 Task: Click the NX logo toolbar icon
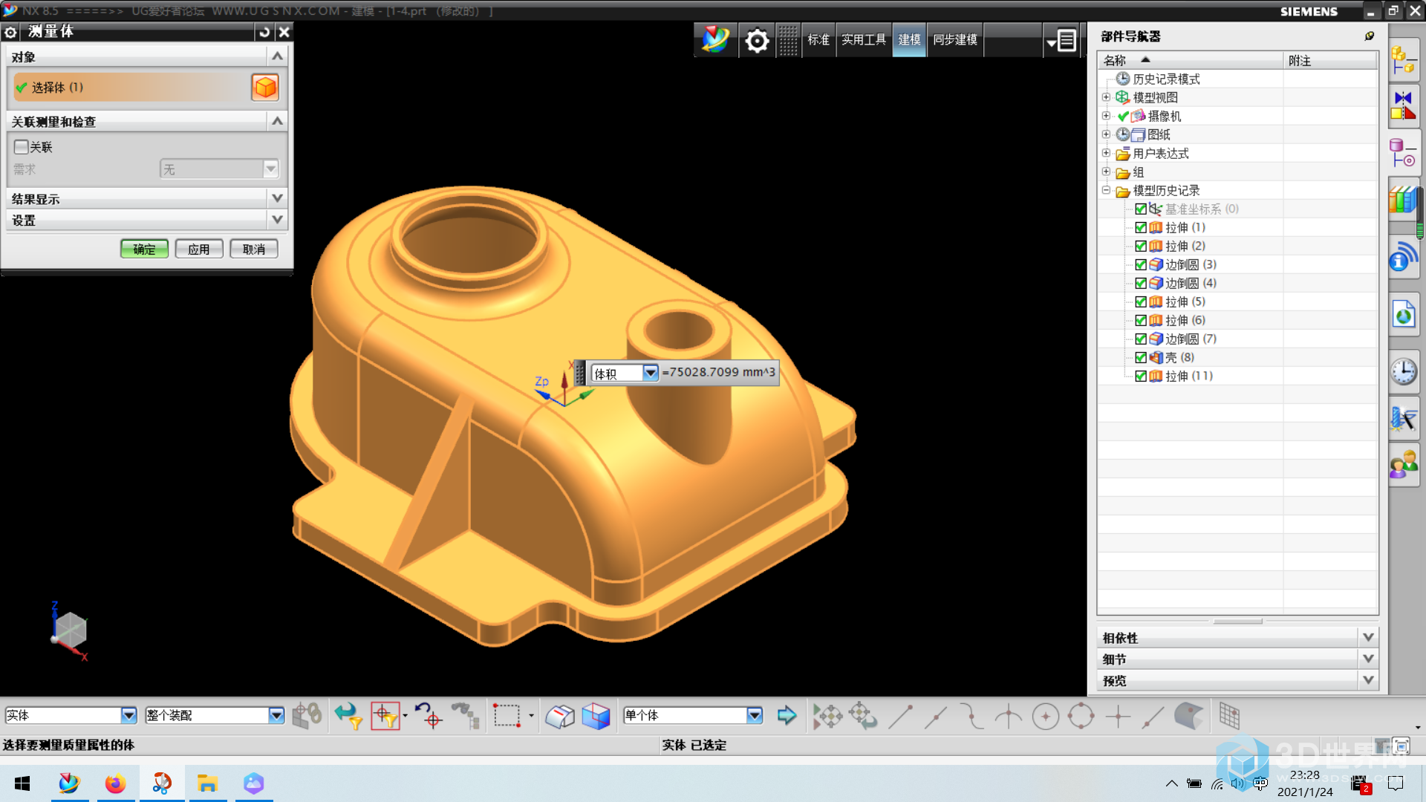click(715, 39)
